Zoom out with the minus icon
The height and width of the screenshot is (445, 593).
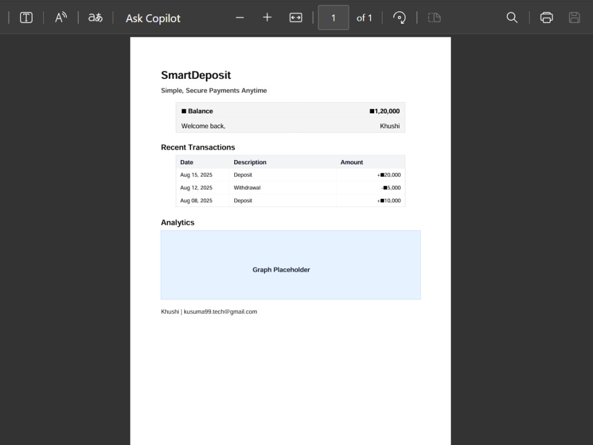click(240, 18)
